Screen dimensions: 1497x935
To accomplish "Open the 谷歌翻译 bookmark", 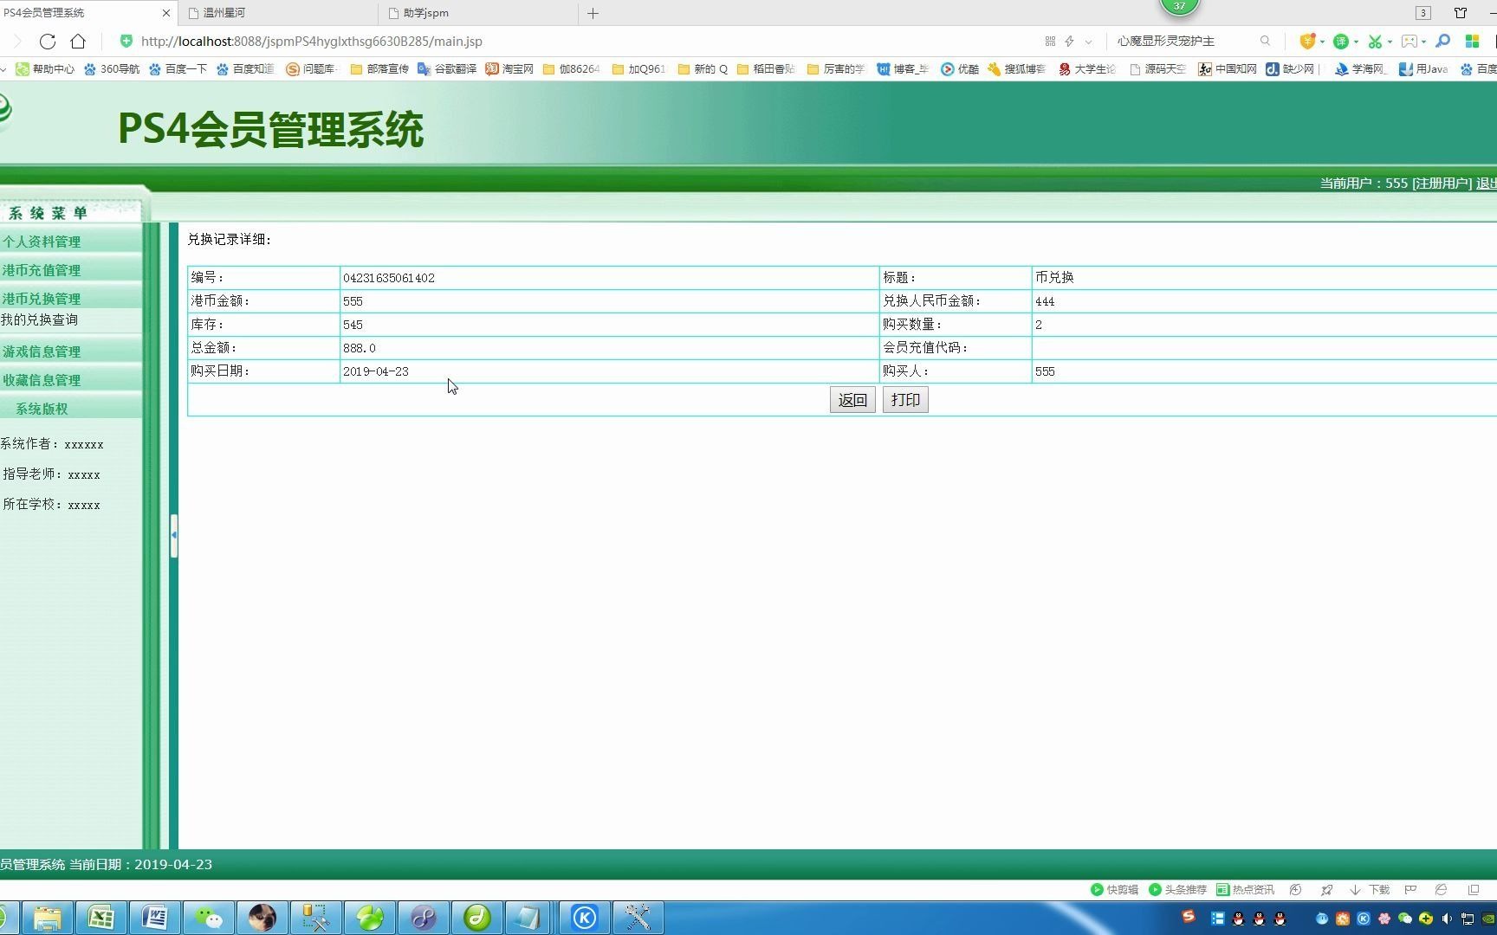I will (x=447, y=68).
